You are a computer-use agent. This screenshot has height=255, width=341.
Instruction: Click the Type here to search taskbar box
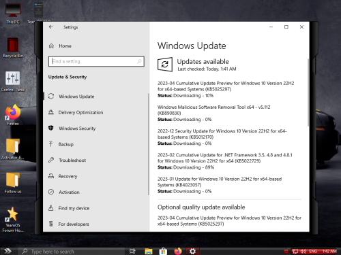coord(71,252)
